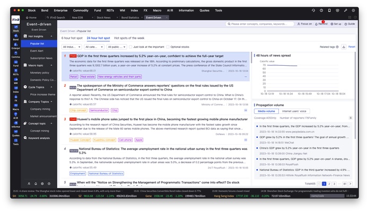
Task: Click the Related tags help icon
Action: click(x=337, y=47)
